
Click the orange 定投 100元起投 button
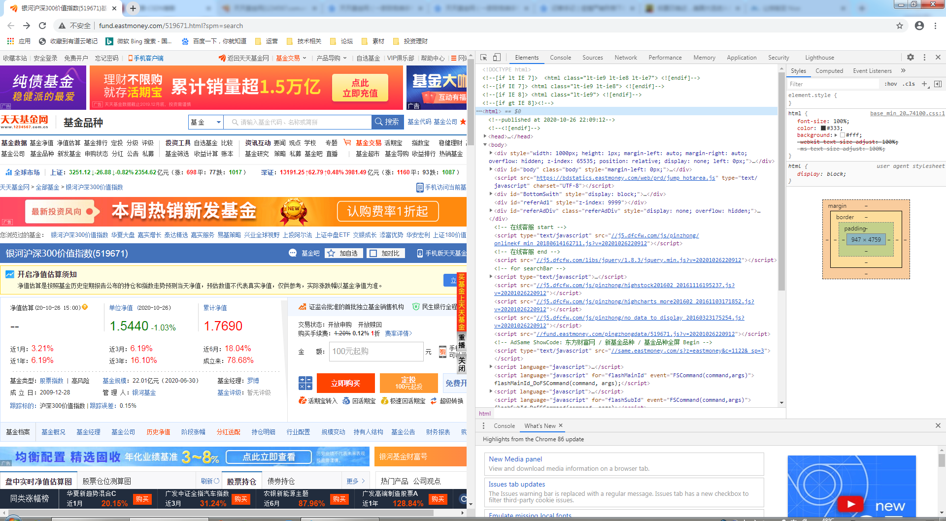pyautogui.click(x=408, y=383)
